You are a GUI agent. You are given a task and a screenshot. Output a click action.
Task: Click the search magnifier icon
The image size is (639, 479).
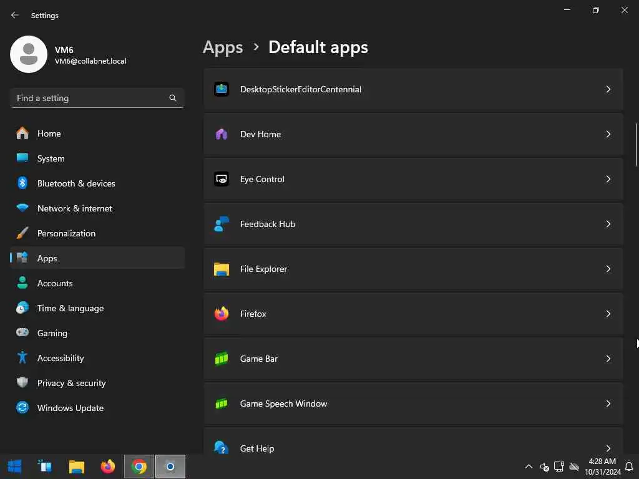[x=173, y=98]
